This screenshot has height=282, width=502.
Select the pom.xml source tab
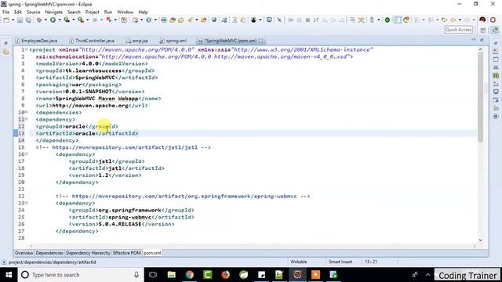point(152,253)
